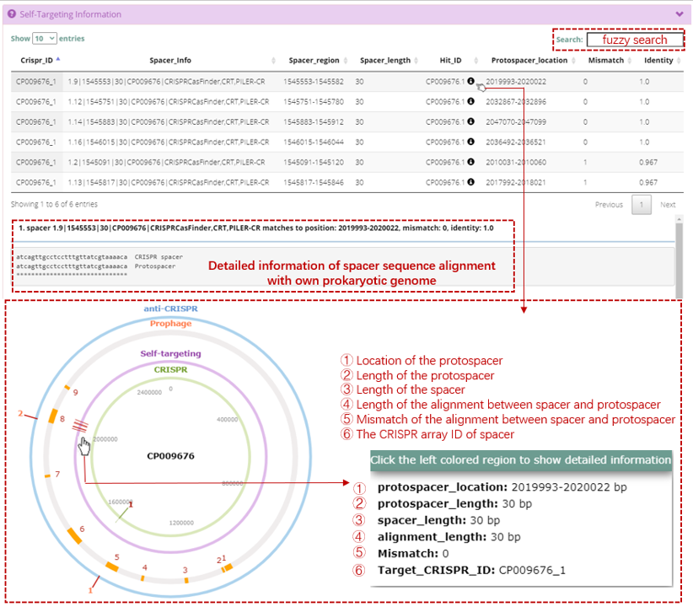Click info icon in the 2017992-2018021 protospacer row
Screen dimensions: 693x607
click(x=470, y=182)
